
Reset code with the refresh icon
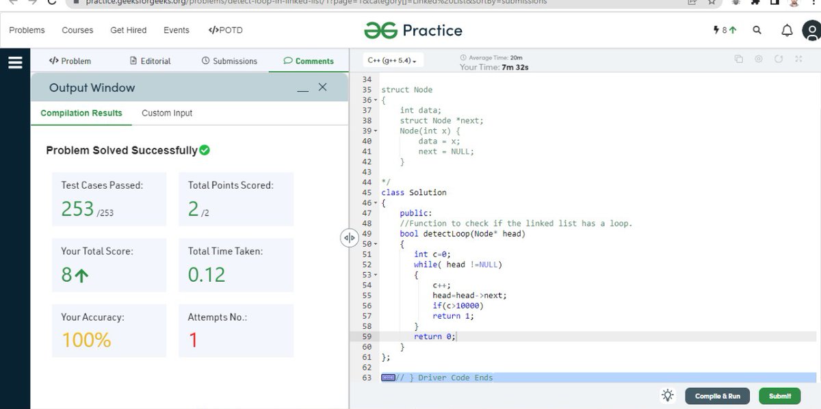[x=778, y=59]
